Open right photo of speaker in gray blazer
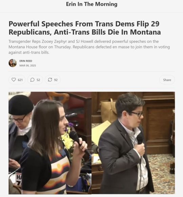 click(x=133, y=143)
